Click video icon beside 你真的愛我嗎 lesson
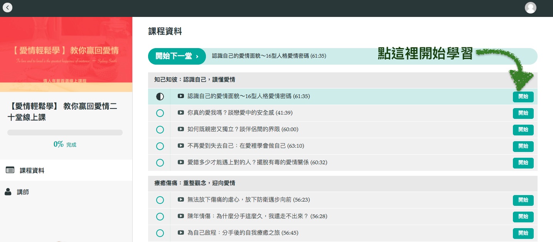 click(x=180, y=113)
